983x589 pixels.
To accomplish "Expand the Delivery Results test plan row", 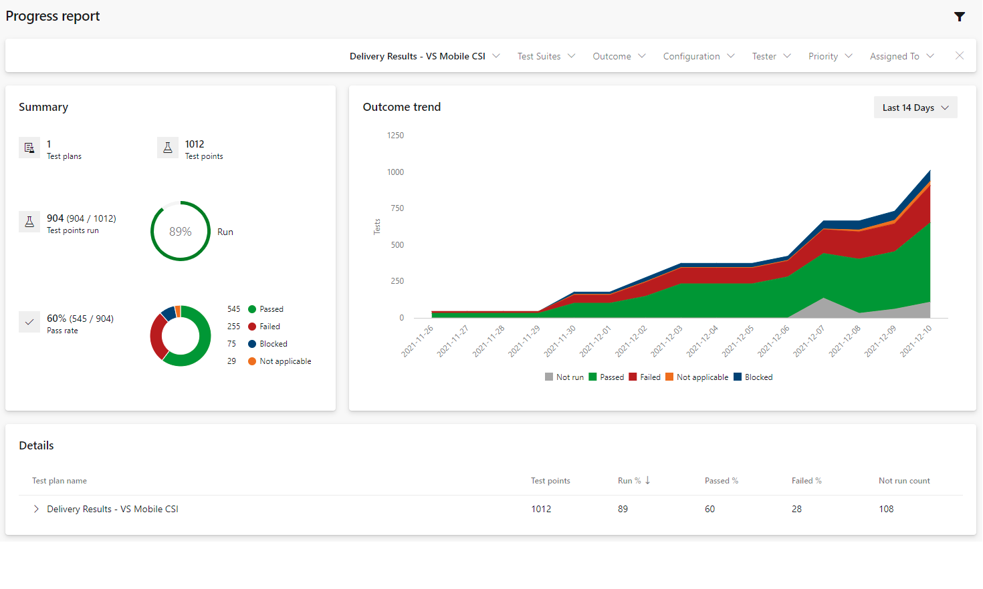I will 35,509.
